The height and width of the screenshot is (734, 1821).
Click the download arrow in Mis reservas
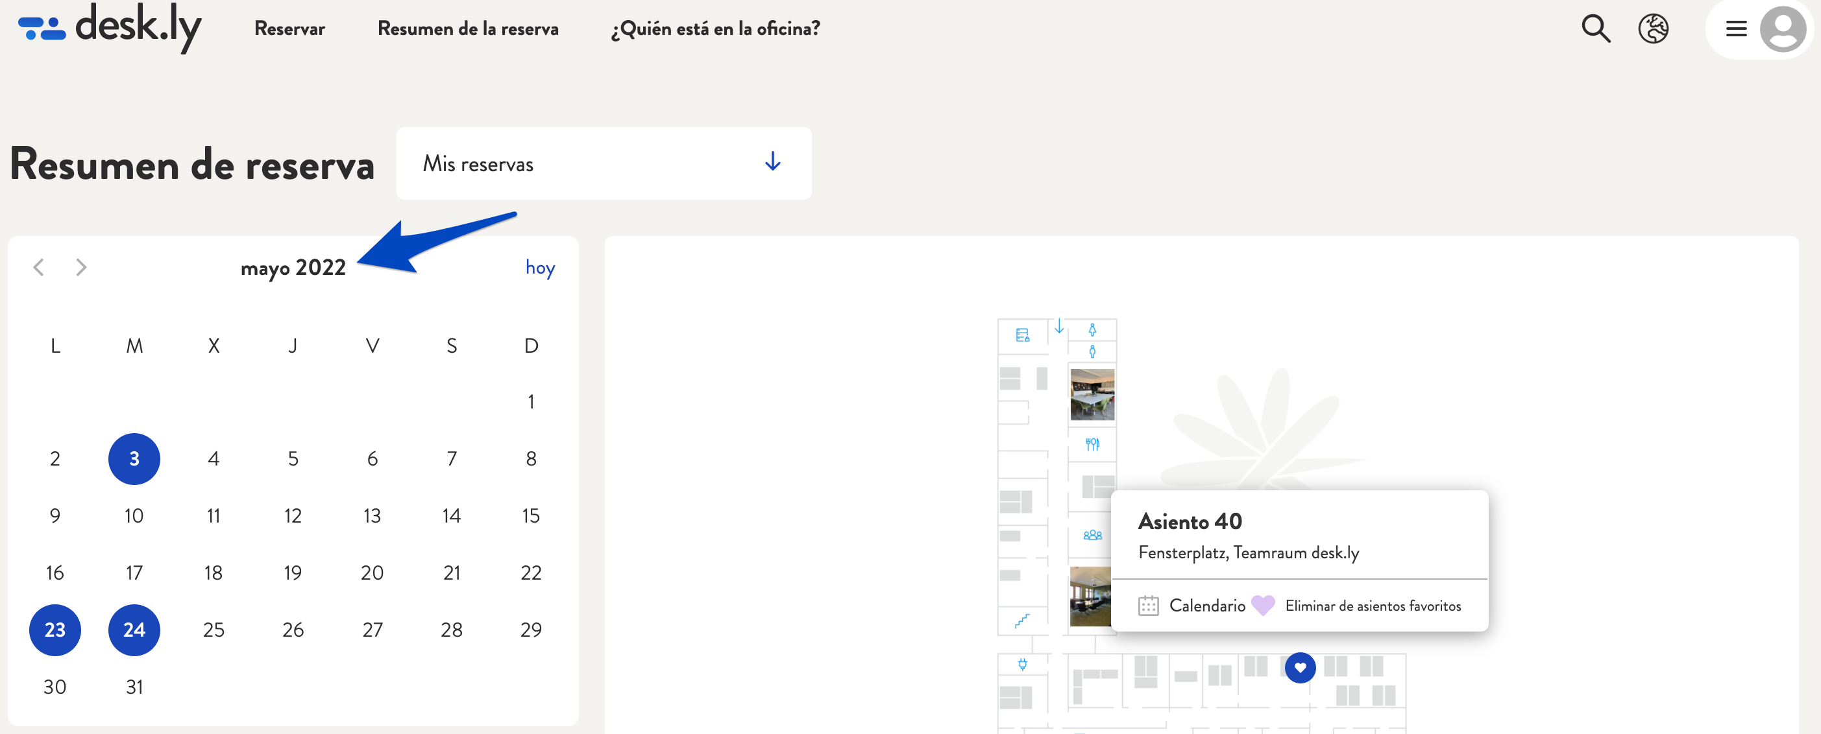(x=770, y=162)
